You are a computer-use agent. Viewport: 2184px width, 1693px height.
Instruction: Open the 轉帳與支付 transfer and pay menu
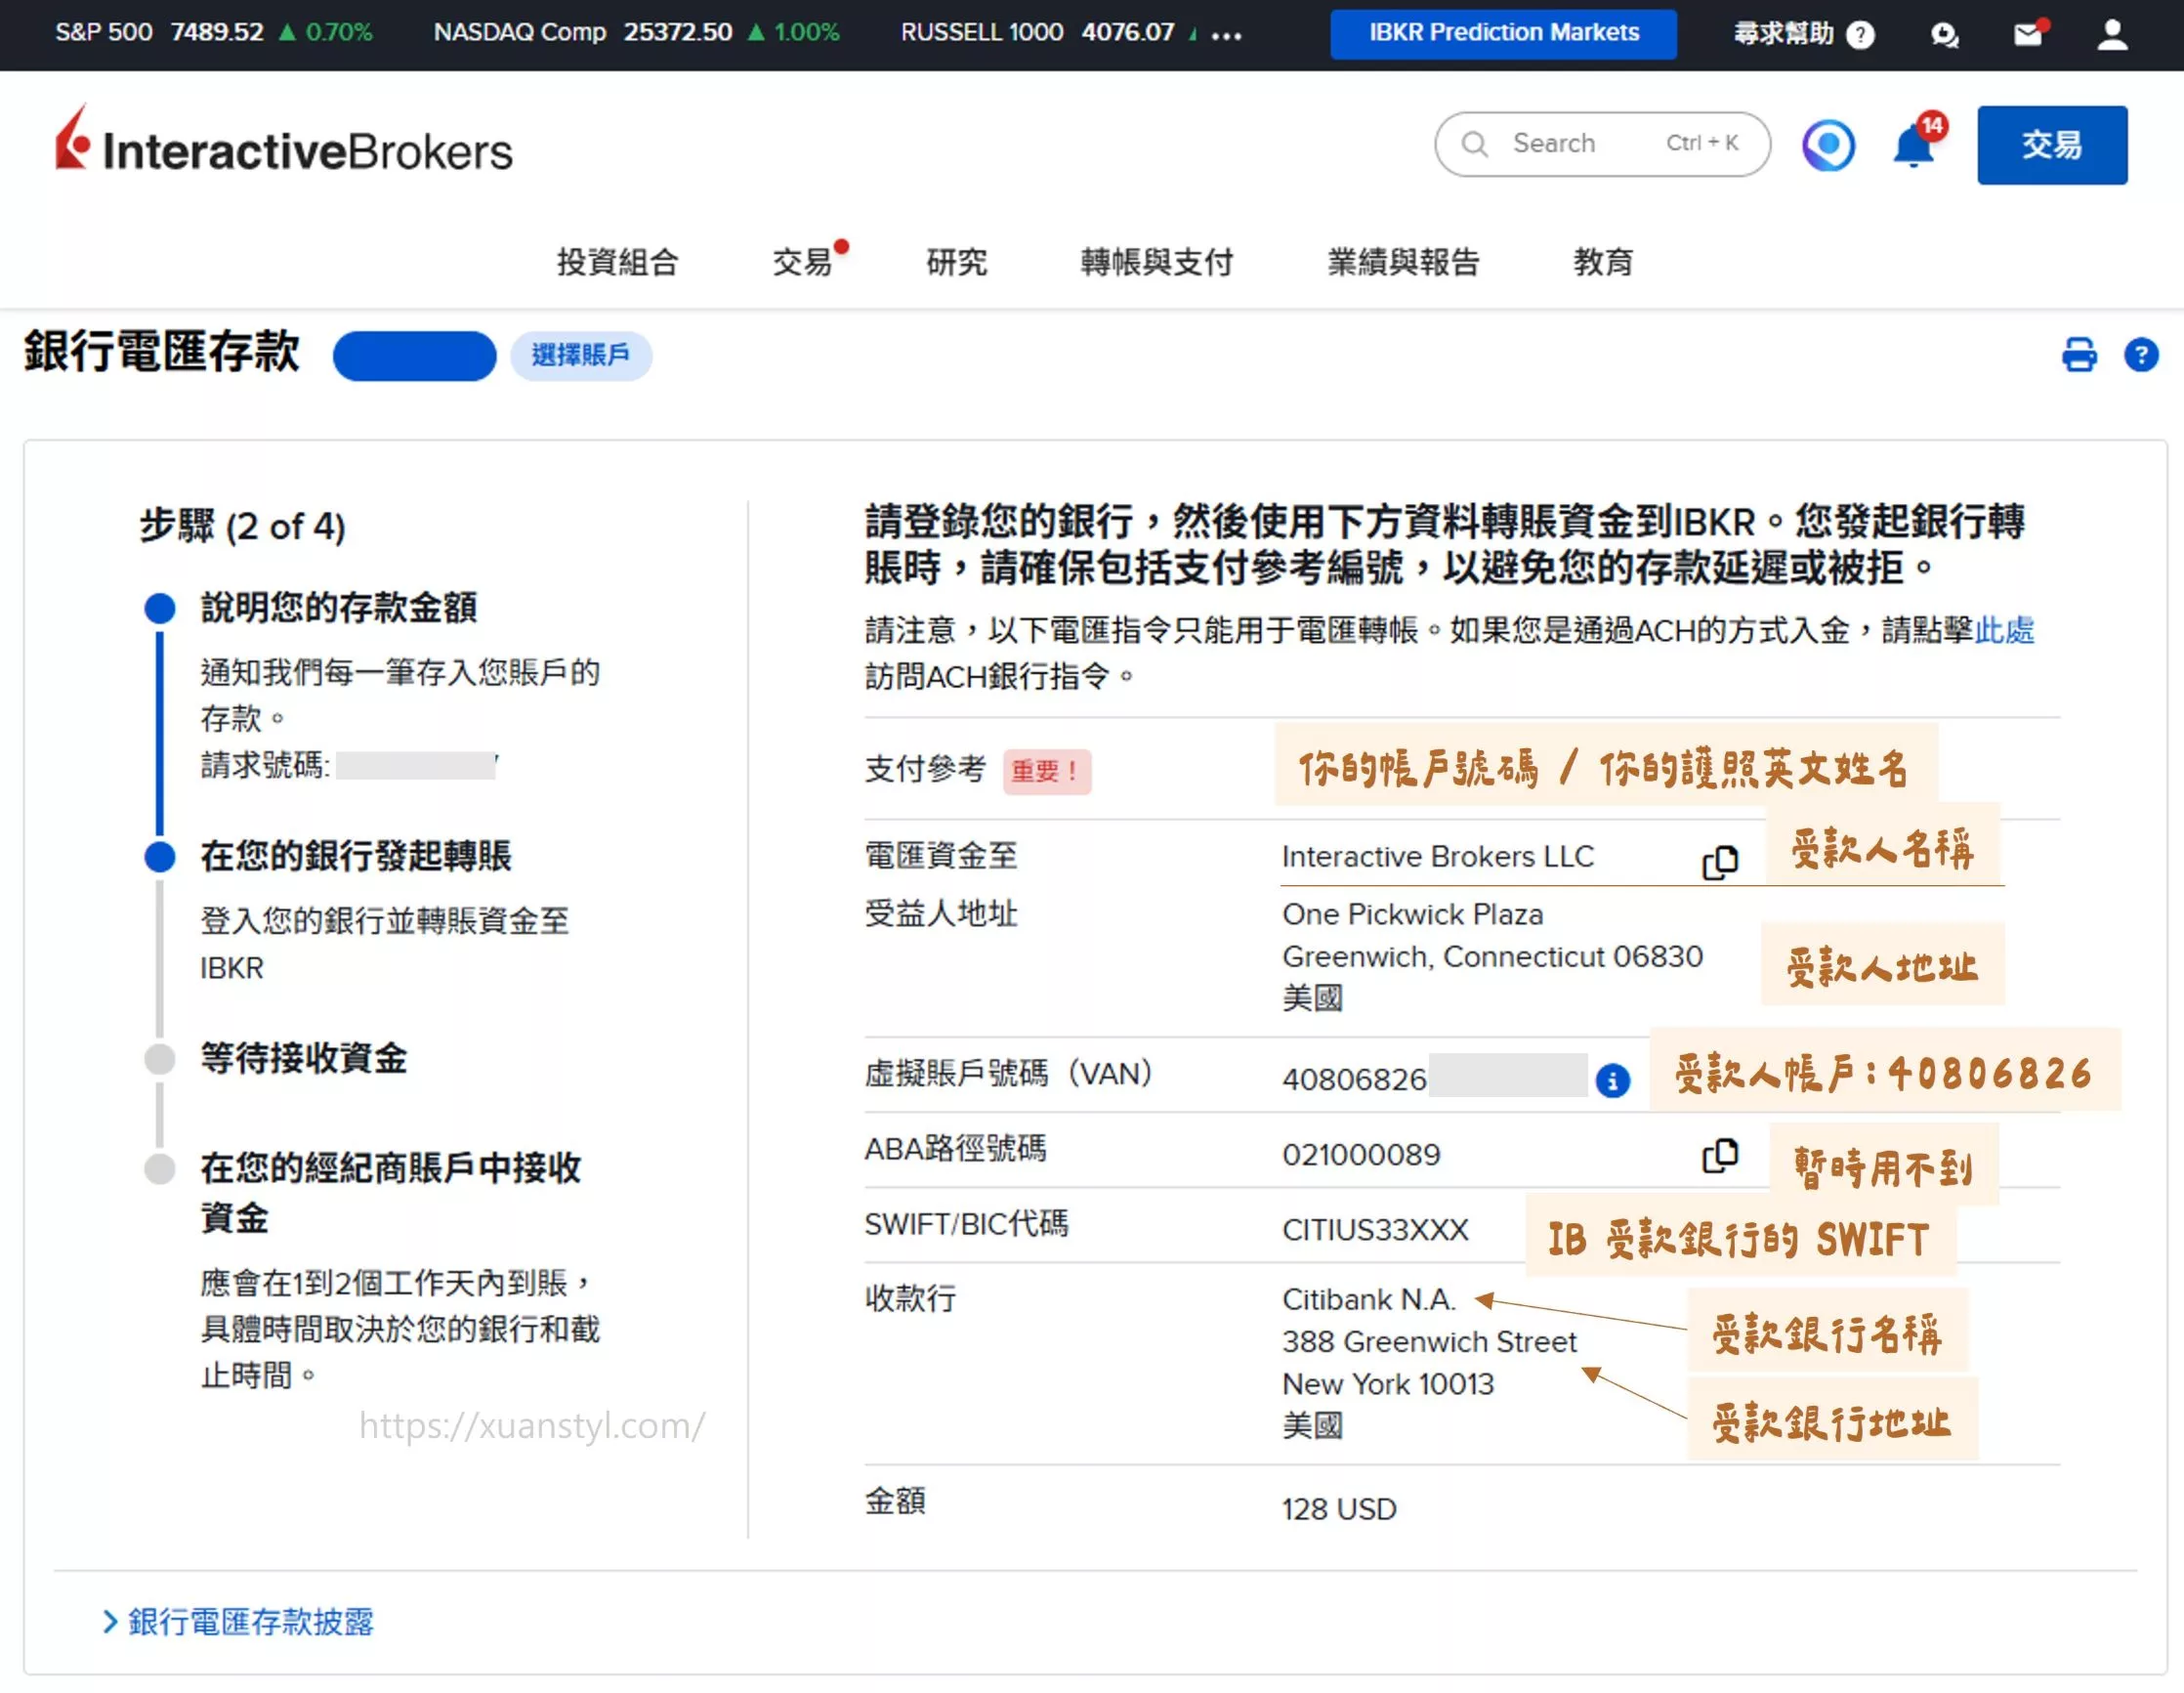[1157, 262]
